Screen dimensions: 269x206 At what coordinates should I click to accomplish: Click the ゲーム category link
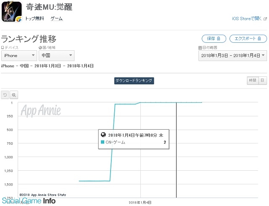[57, 18]
